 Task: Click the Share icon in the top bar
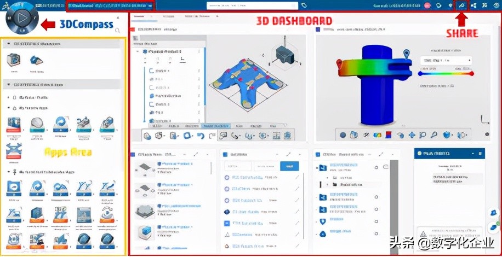click(x=461, y=5)
